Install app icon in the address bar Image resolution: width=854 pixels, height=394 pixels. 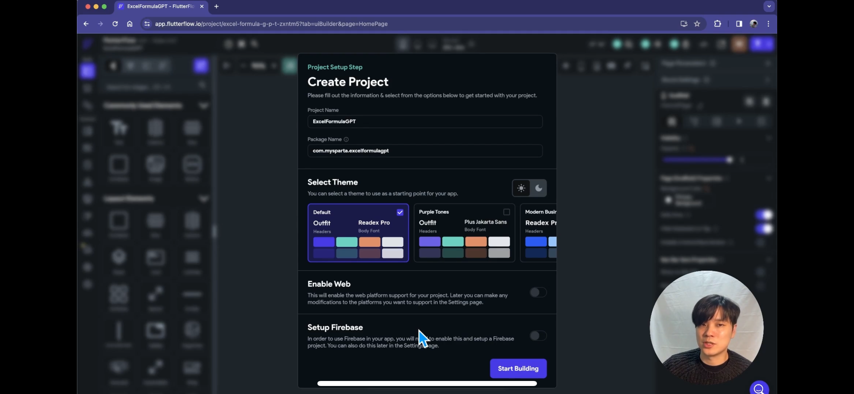click(684, 24)
